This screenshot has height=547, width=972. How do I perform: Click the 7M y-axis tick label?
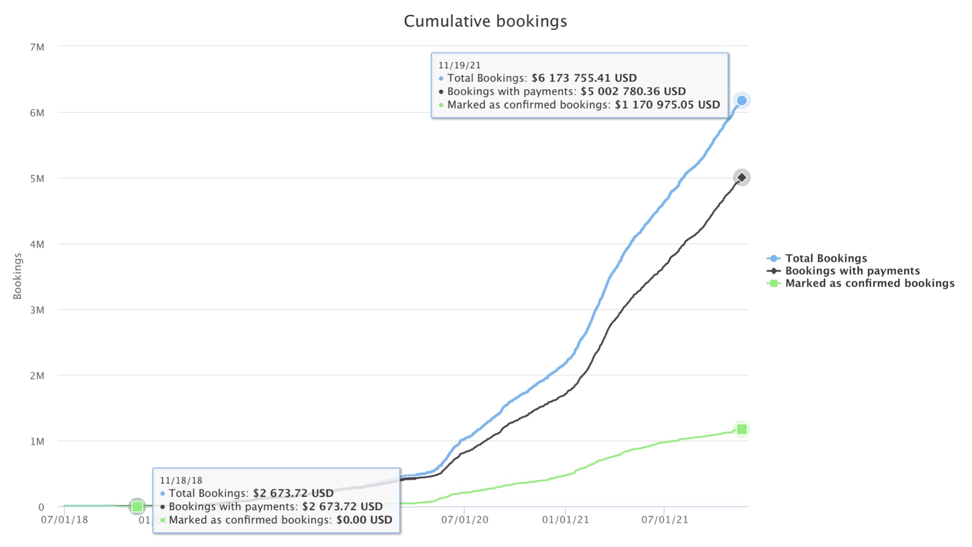(37, 47)
